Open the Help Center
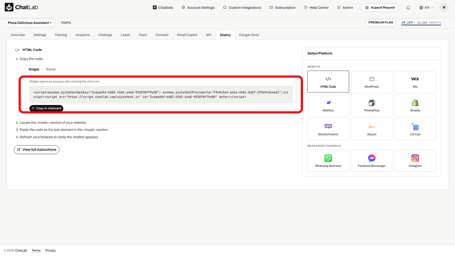 [316, 8]
